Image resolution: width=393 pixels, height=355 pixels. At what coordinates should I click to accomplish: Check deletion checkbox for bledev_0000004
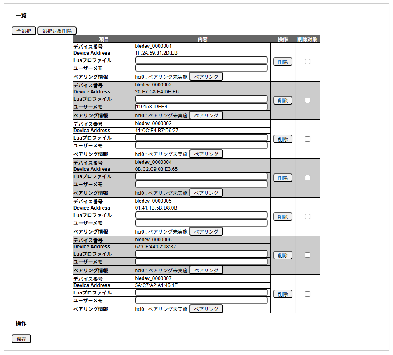pos(308,177)
